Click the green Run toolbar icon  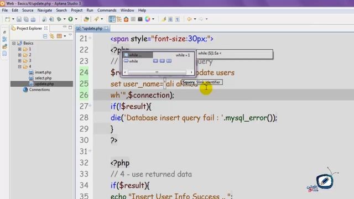click(x=70, y=19)
